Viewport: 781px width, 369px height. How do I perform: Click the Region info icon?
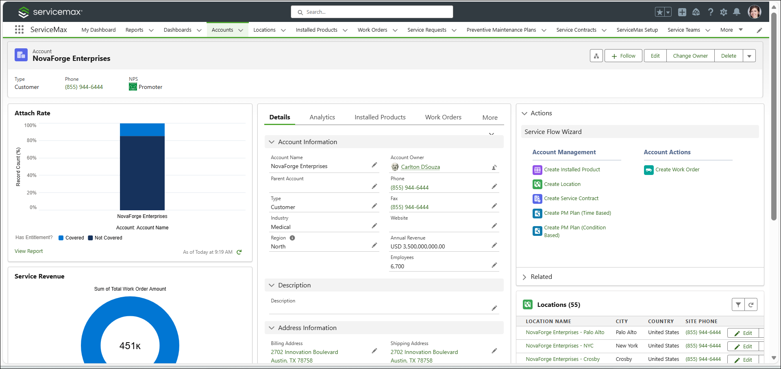tap(292, 238)
